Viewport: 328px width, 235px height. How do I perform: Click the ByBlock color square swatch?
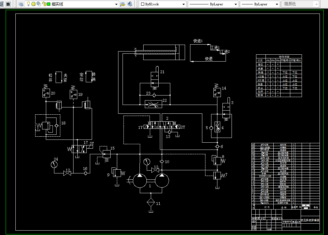click(x=143, y=4)
